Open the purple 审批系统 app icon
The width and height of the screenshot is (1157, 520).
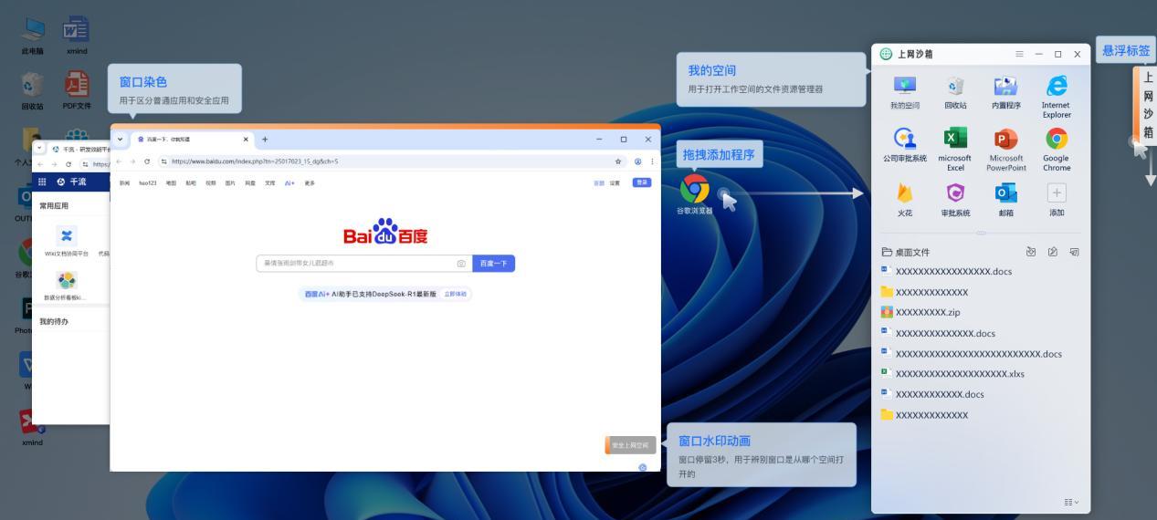[955, 199]
